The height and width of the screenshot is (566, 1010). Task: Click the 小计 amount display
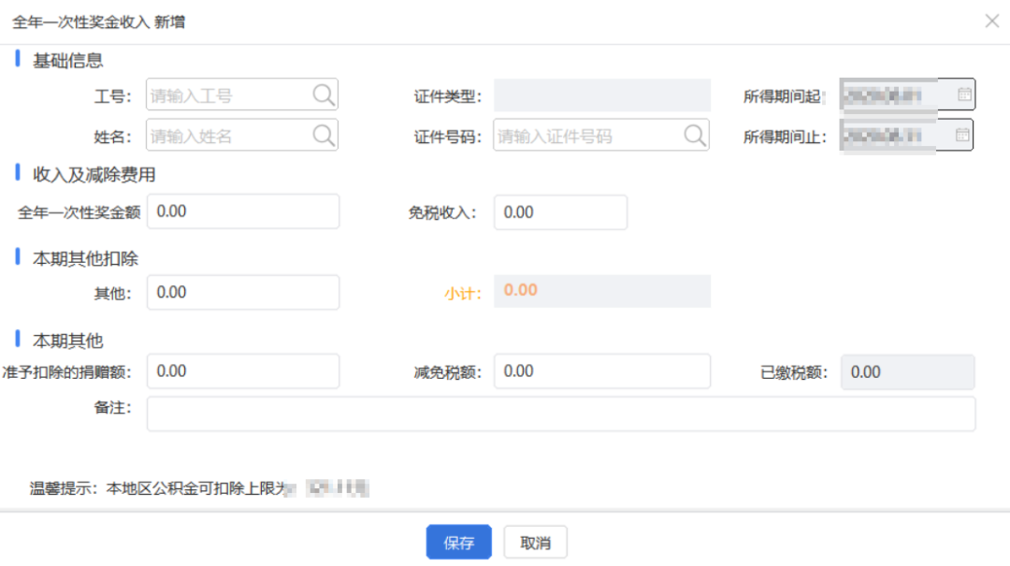pos(603,291)
